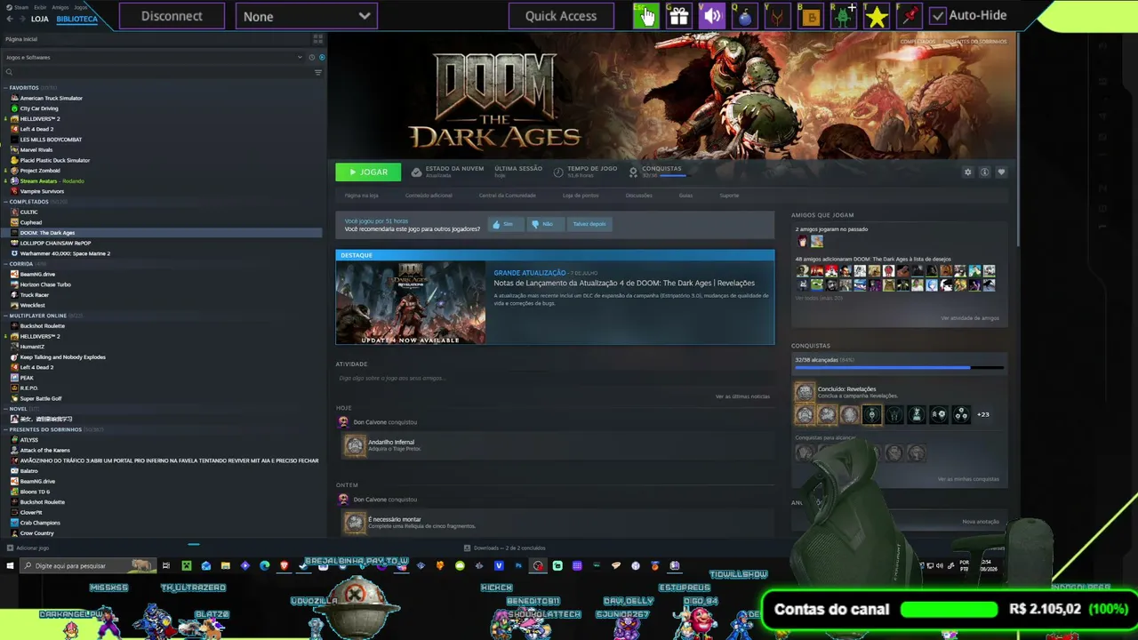Image resolution: width=1138 pixels, height=640 pixels.
Task: Open Downloads status at bottom bar
Action: (505, 548)
